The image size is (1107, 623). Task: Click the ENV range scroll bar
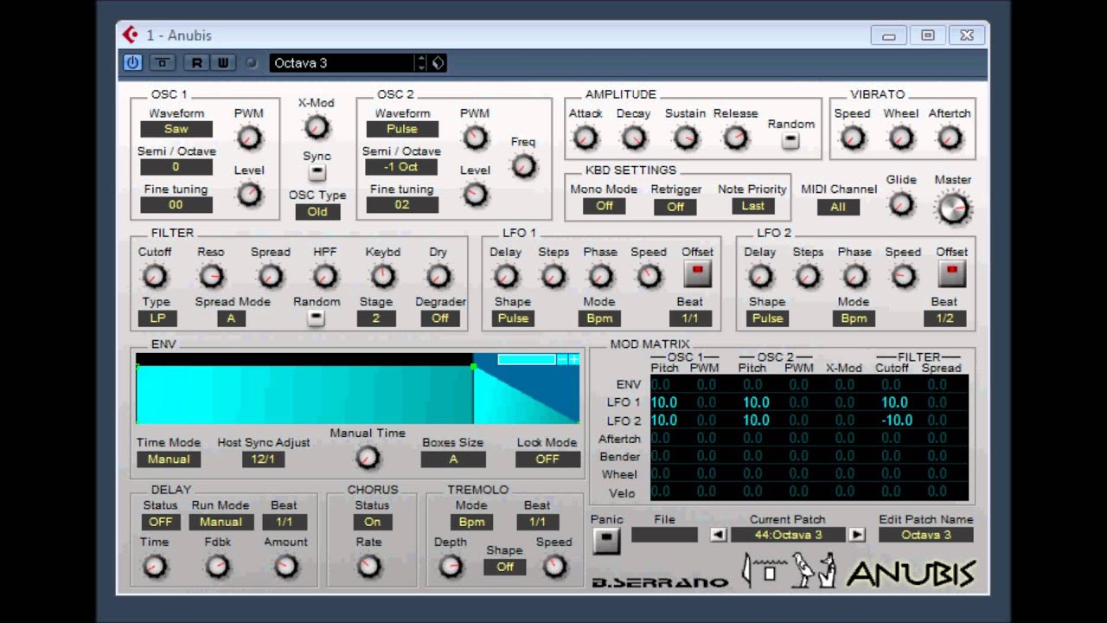tap(526, 359)
